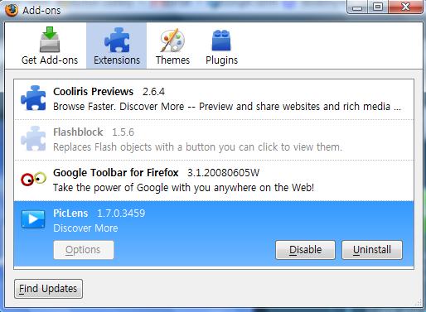
Task: Click the 'Browse Faster. Discover More' description
Action: 227,107
